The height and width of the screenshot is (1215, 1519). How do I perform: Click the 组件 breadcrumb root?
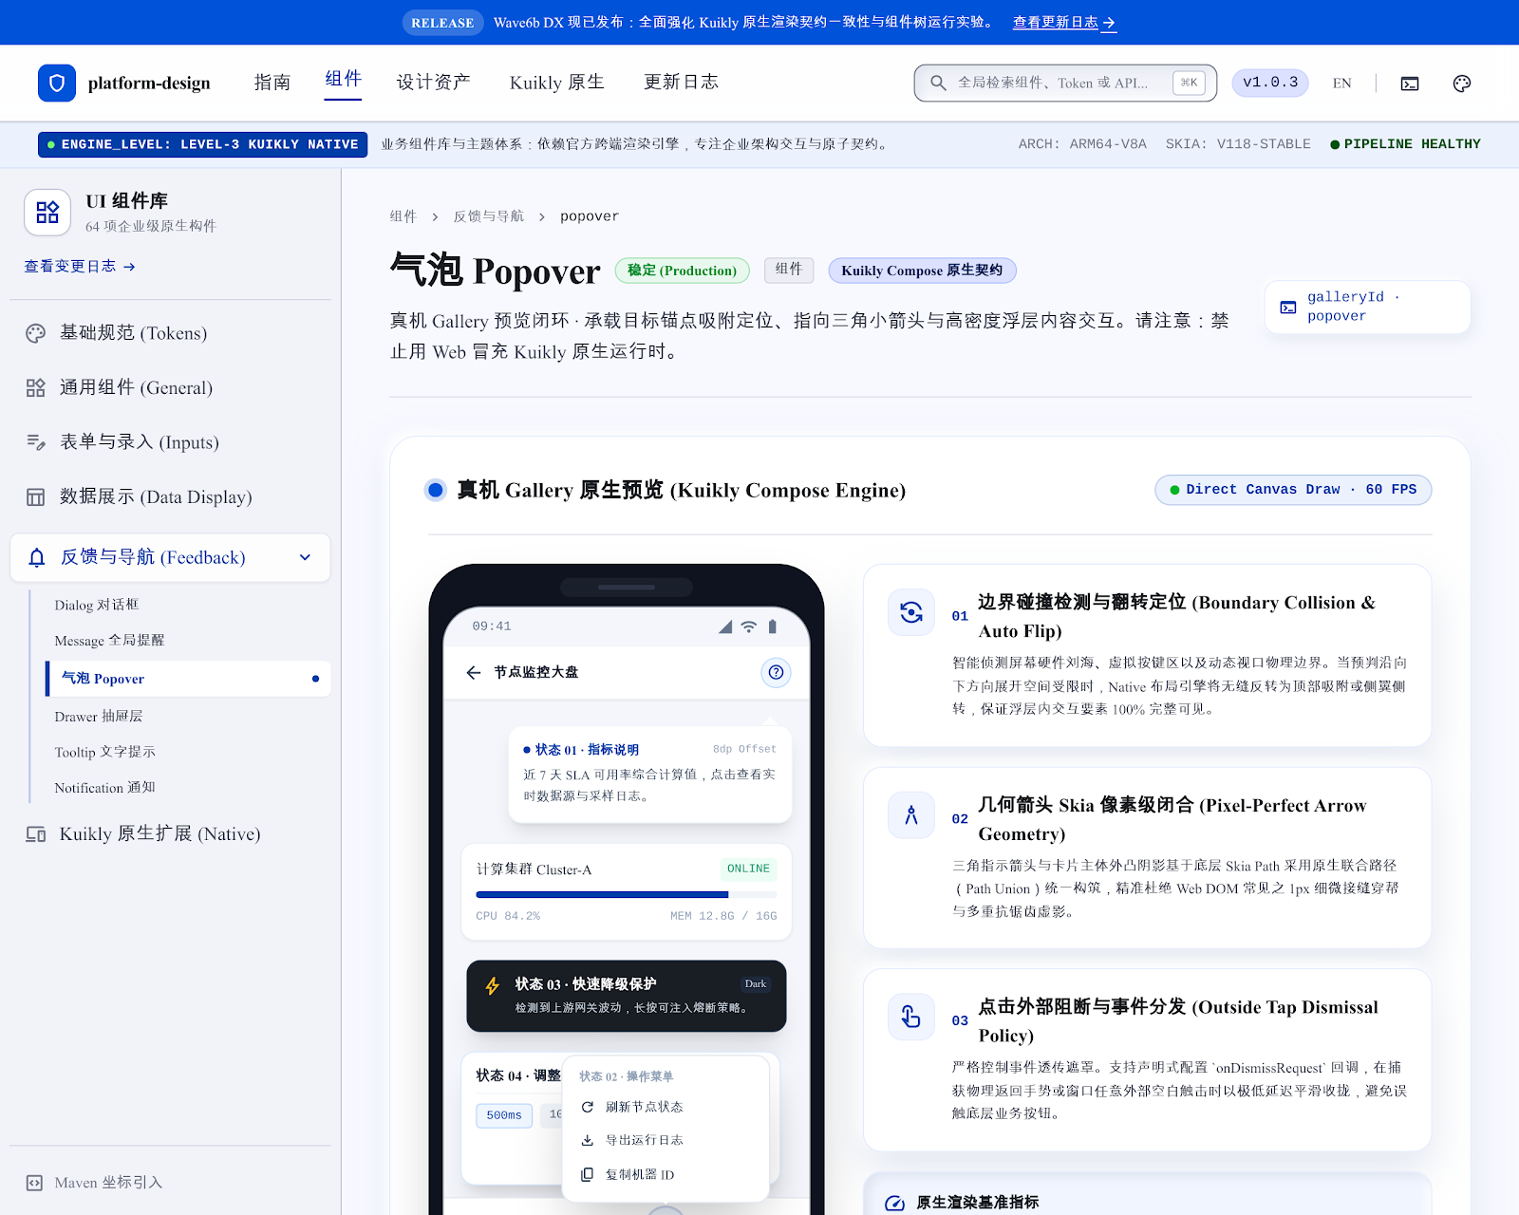(403, 216)
